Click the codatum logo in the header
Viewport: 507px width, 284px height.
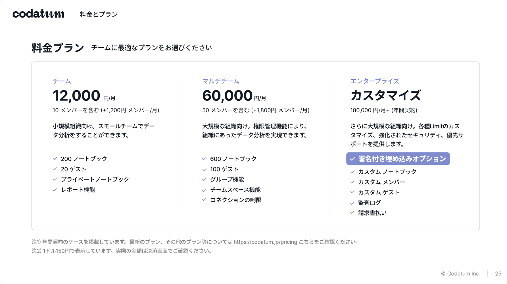click(38, 14)
